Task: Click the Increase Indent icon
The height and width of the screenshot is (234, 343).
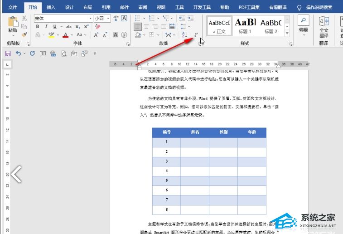Action: (x=191, y=18)
